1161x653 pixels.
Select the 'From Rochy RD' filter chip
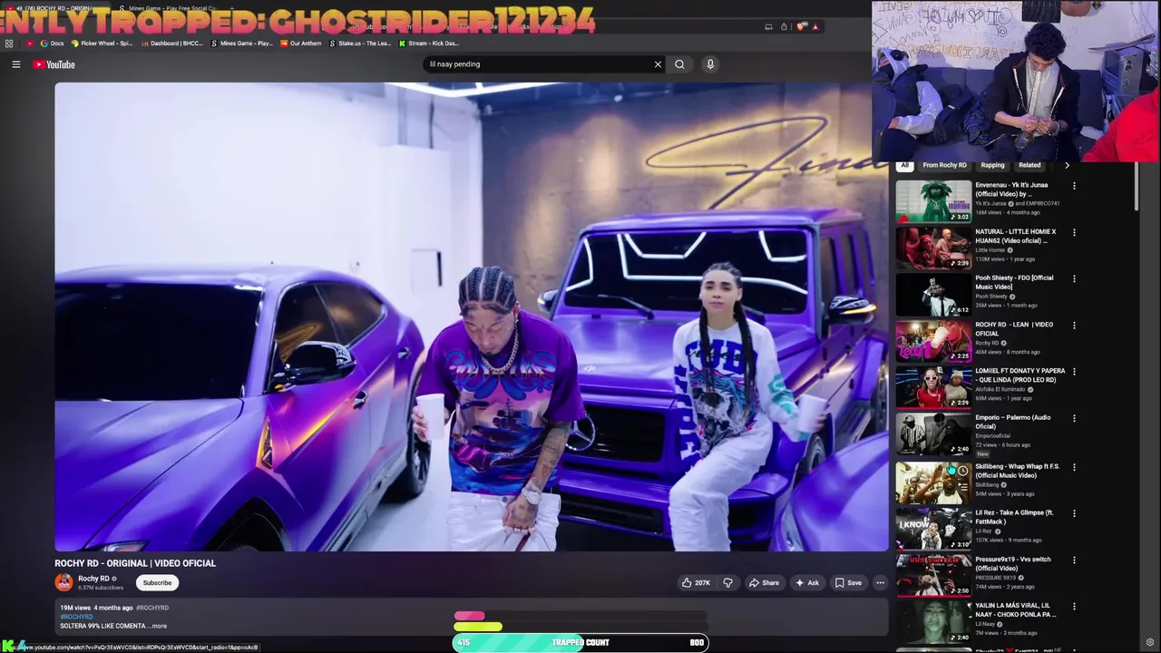tap(944, 165)
